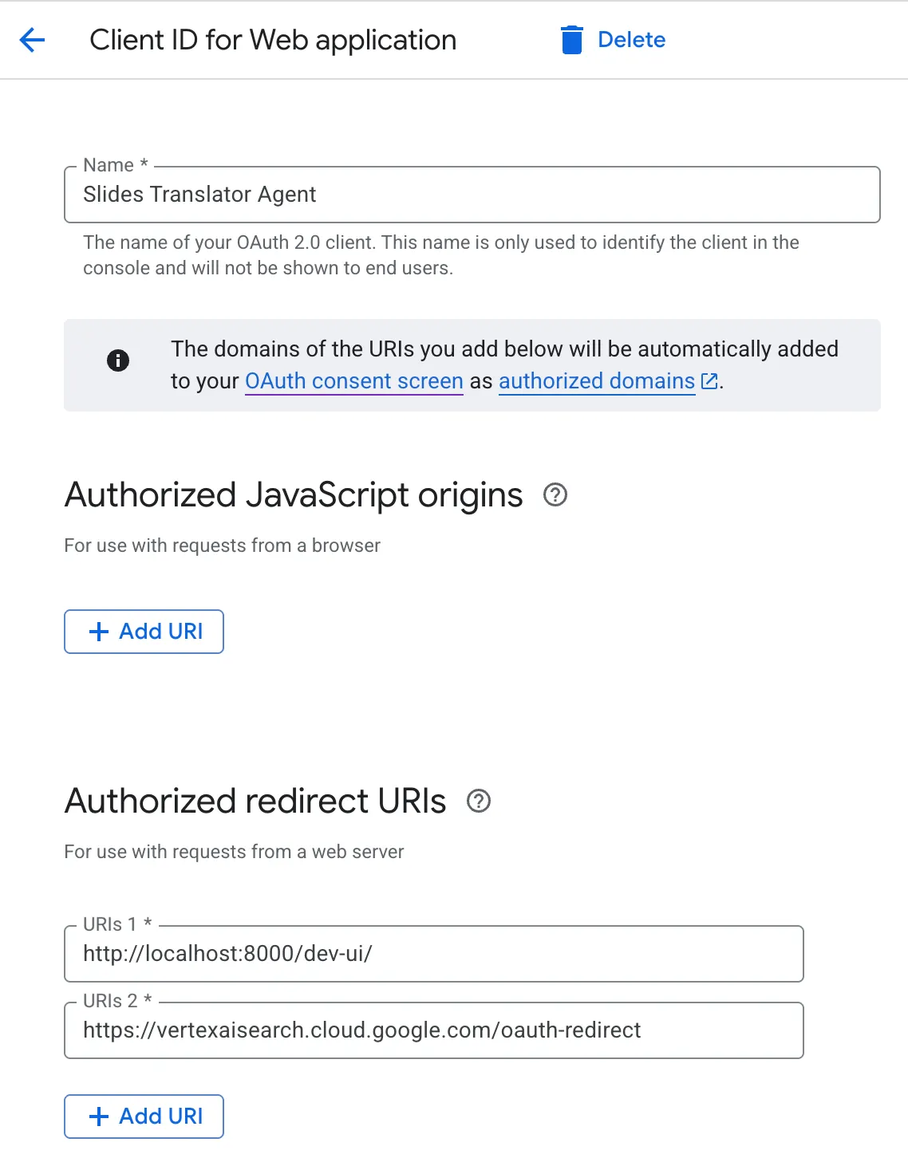The height and width of the screenshot is (1158, 908).
Task: Click the Client ID for Web application title
Action: (x=273, y=40)
